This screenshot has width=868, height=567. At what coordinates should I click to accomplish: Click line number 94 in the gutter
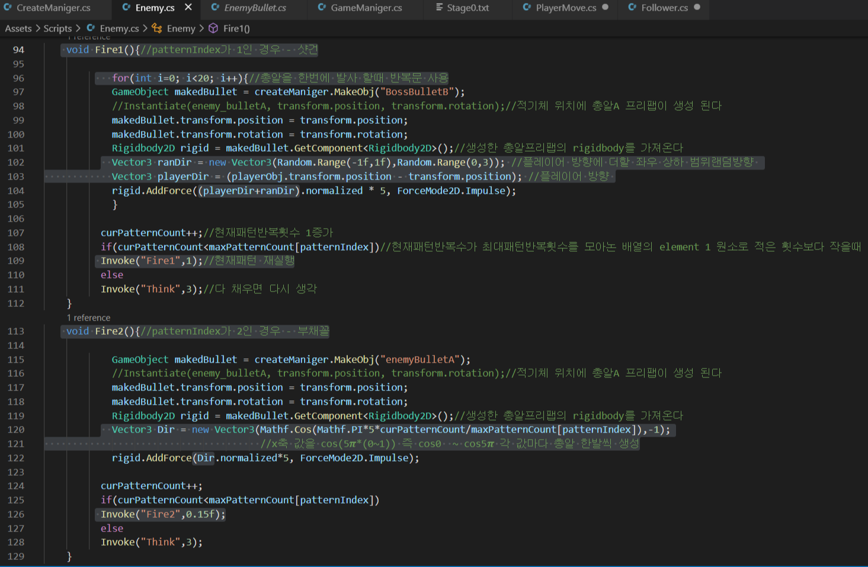[x=18, y=50]
